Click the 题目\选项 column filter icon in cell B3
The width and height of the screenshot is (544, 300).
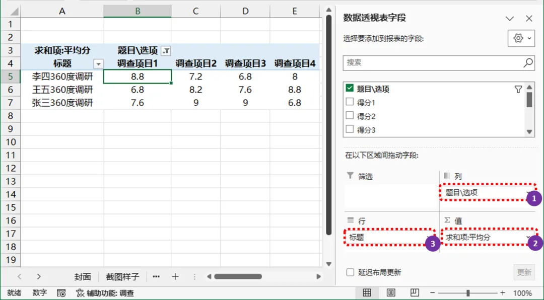tap(167, 51)
